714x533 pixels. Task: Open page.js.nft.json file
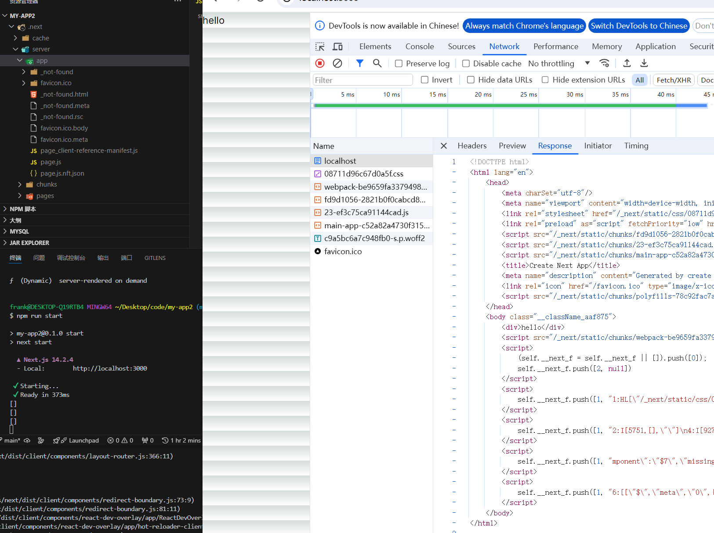click(62, 173)
